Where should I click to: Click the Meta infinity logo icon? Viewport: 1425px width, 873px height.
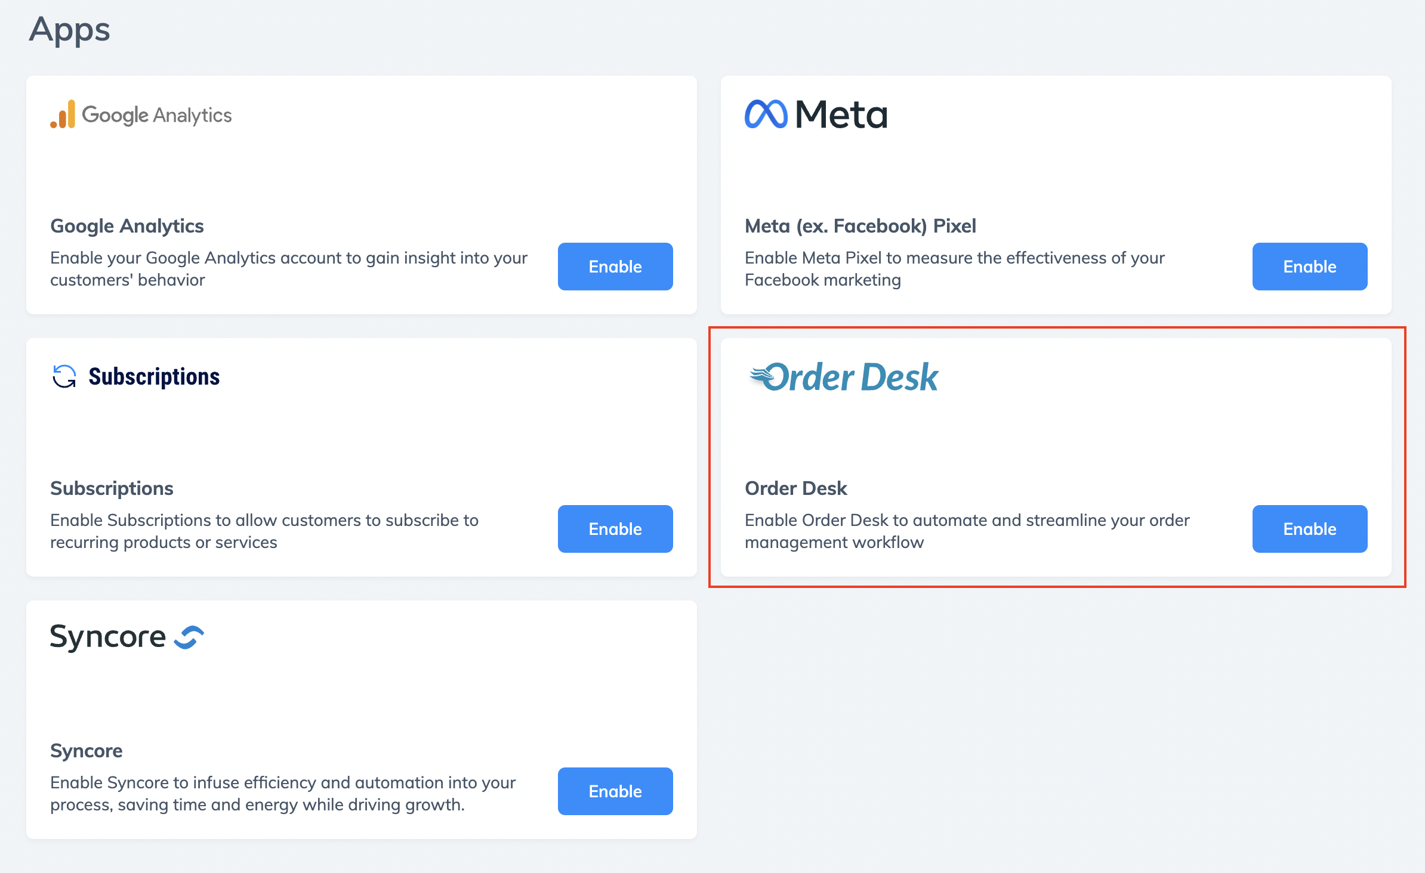pyautogui.click(x=766, y=114)
